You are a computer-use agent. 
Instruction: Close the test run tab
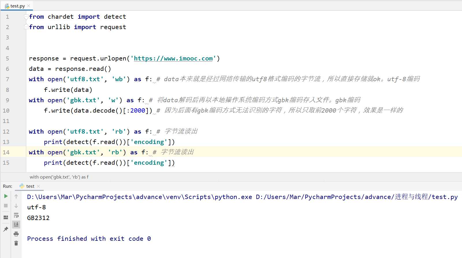click(x=39, y=186)
